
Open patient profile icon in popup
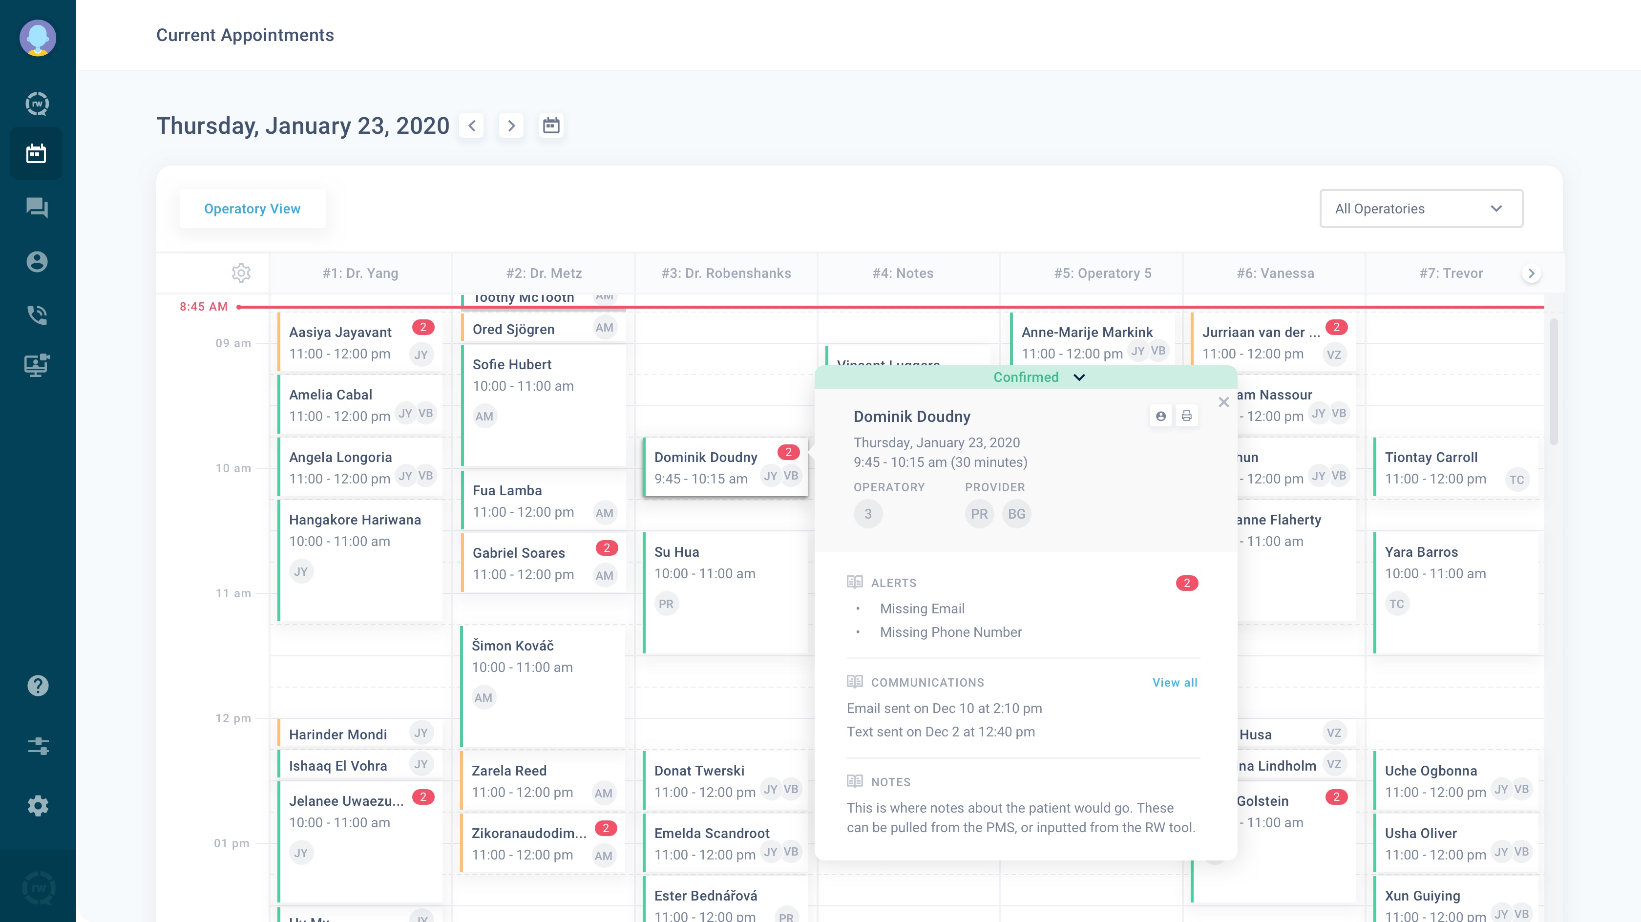pos(1161,416)
